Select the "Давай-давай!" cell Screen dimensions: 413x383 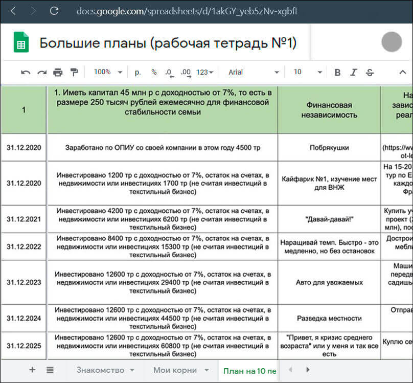[329, 219]
